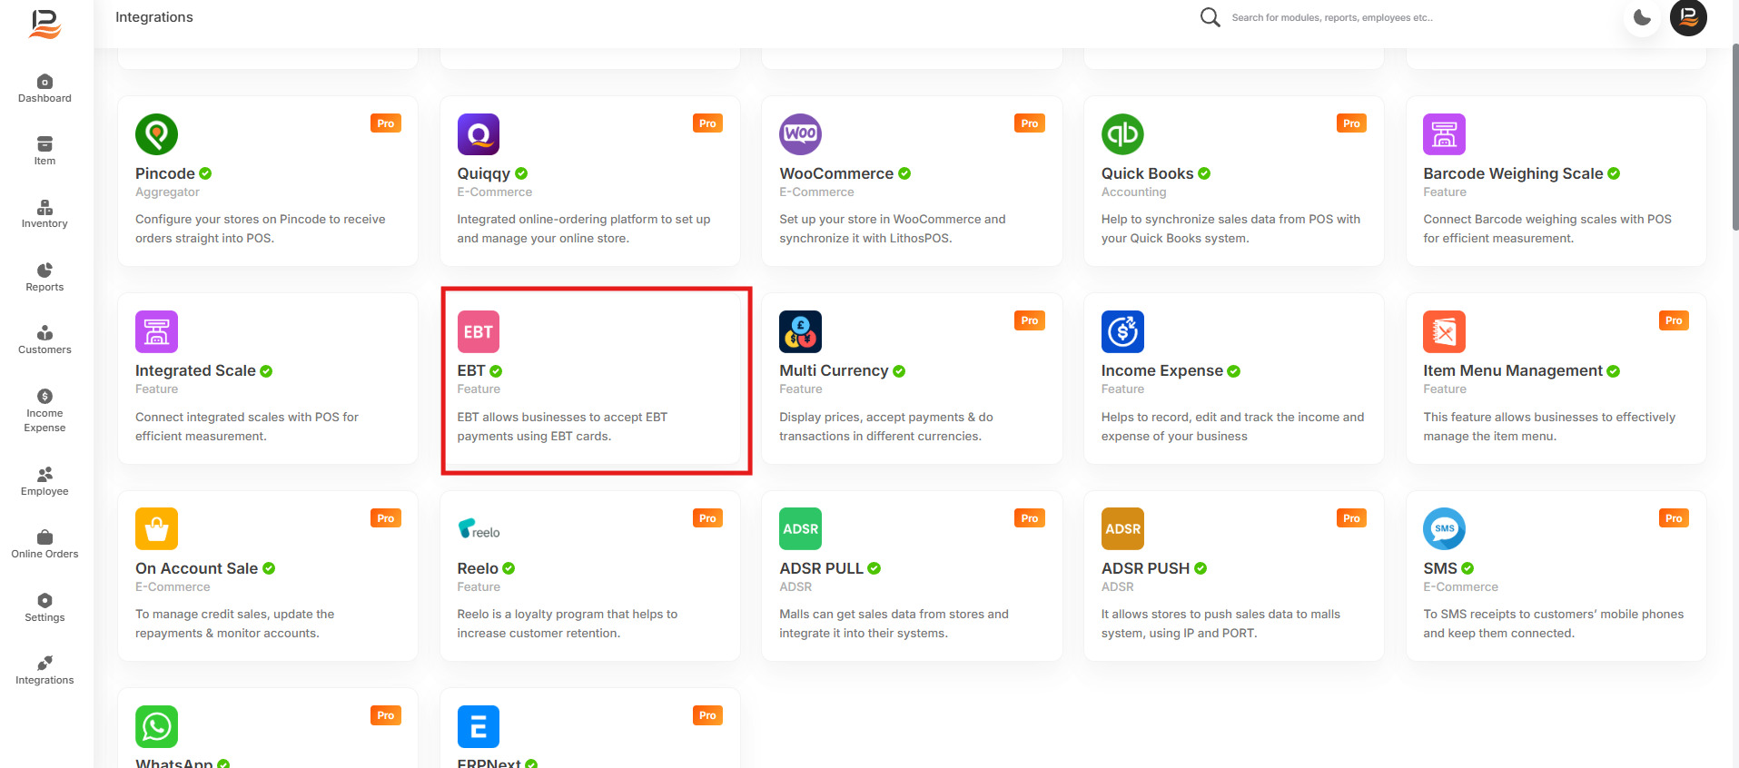Viewport: 1739px width, 768px height.
Task: Click the Integrated Scale title
Action: [x=195, y=370]
